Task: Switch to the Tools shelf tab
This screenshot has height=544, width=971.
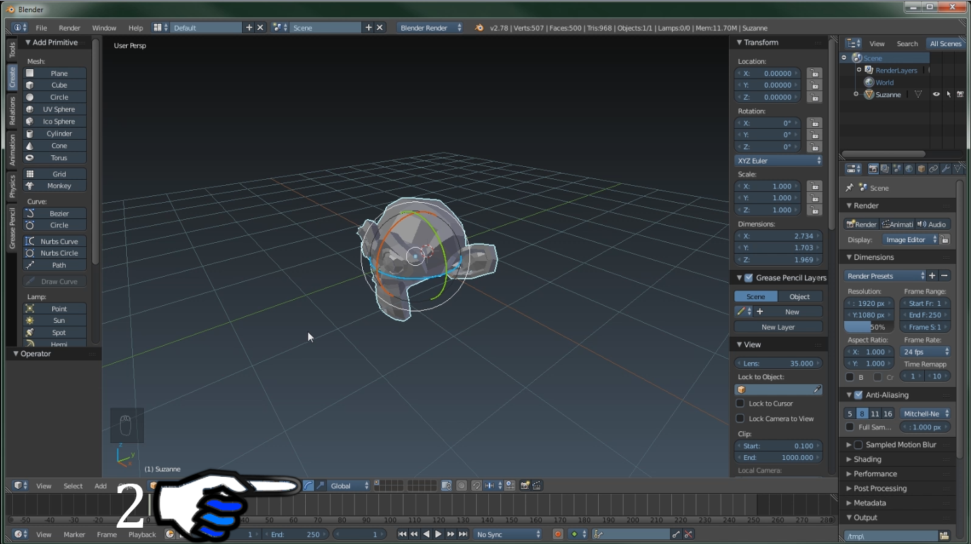Action: click(12, 50)
